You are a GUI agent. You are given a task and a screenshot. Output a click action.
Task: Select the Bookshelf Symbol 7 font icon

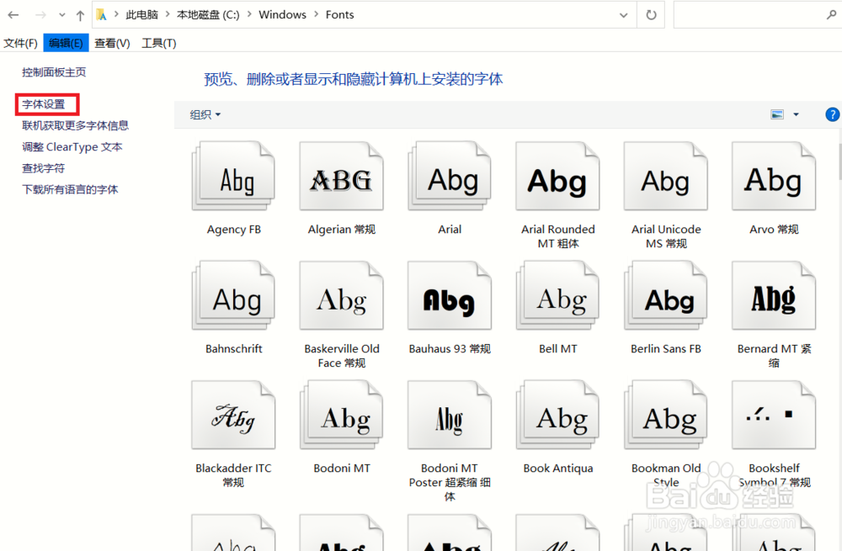tap(774, 415)
